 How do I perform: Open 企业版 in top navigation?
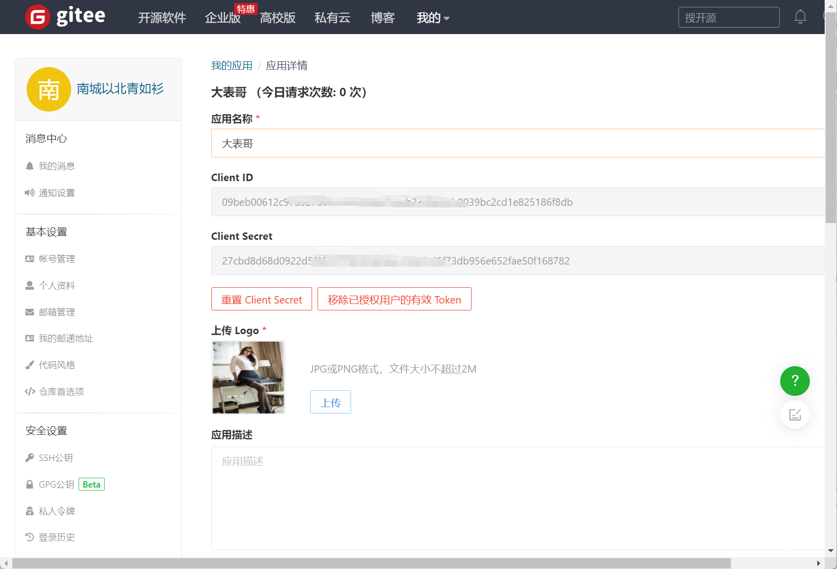[x=223, y=18]
